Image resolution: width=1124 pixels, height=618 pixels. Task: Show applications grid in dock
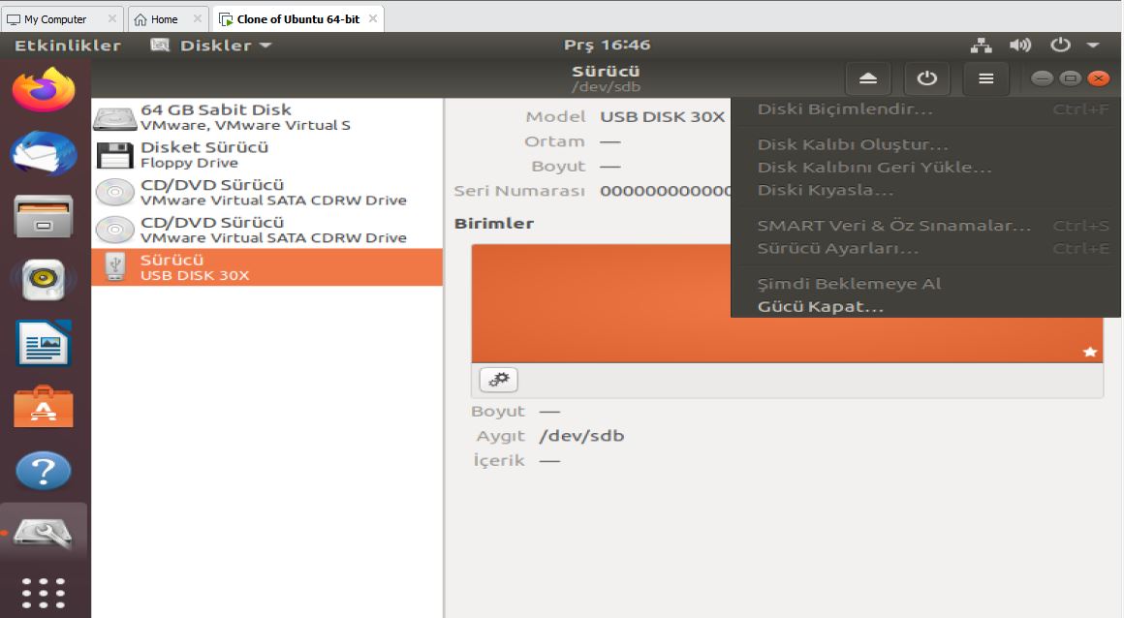pyautogui.click(x=43, y=593)
